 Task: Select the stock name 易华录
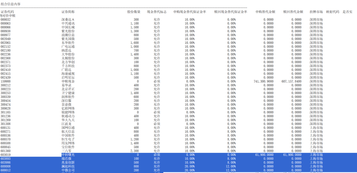(66, 85)
